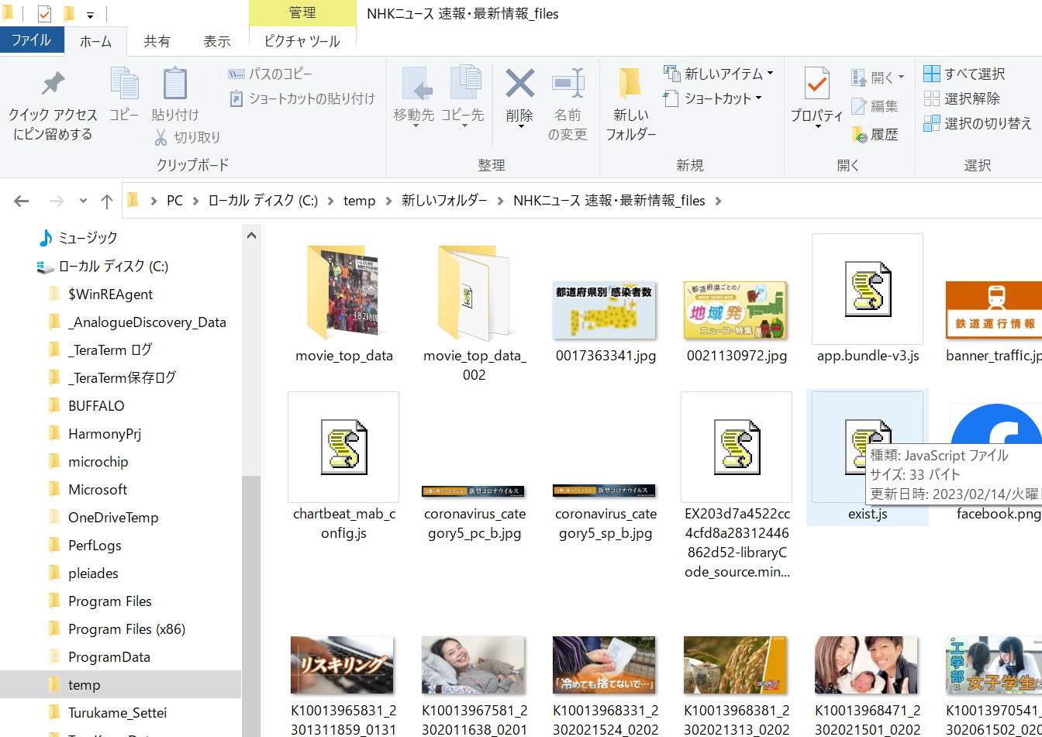Screen dimensions: 1042x737
Task: Select the Cut (切り取り) scissors icon
Action: pyautogui.click(x=161, y=137)
